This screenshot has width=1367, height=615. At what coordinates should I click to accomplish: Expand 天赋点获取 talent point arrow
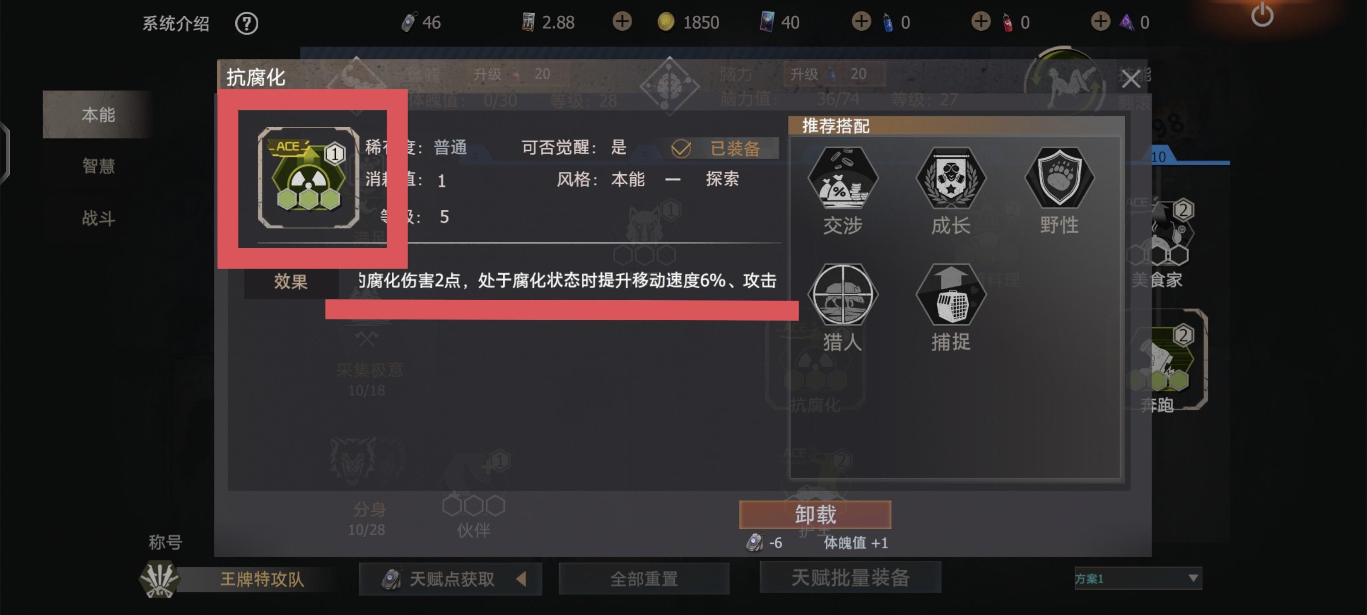521,578
